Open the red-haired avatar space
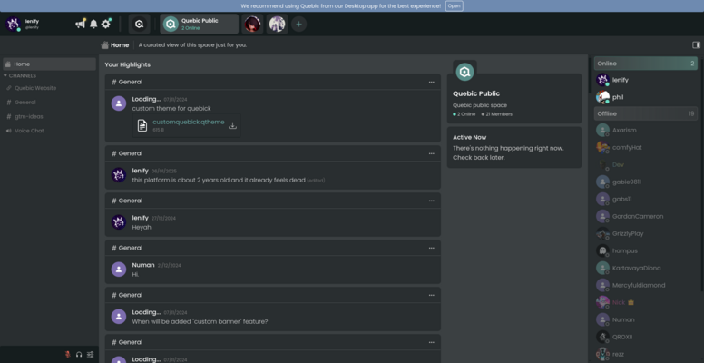The image size is (704, 363). pos(253,24)
